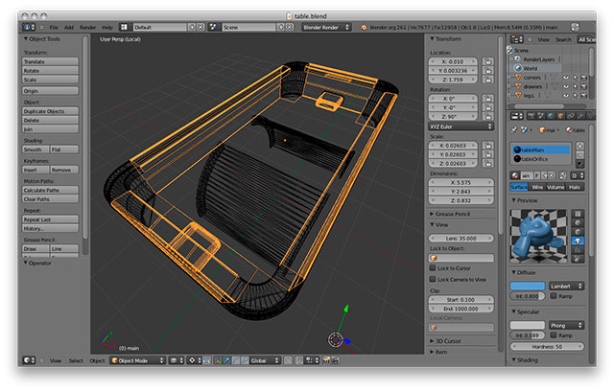
Task: Open the Render menu
Action: (x=88, y=28)
